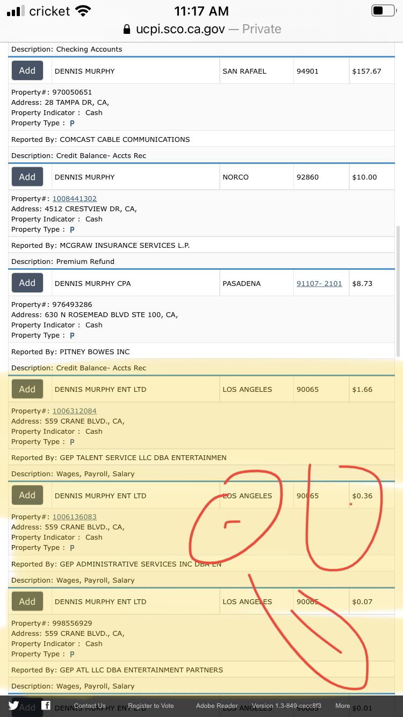Add the $0.07 Dennis Murphy Ent claim

coord(27,601)
